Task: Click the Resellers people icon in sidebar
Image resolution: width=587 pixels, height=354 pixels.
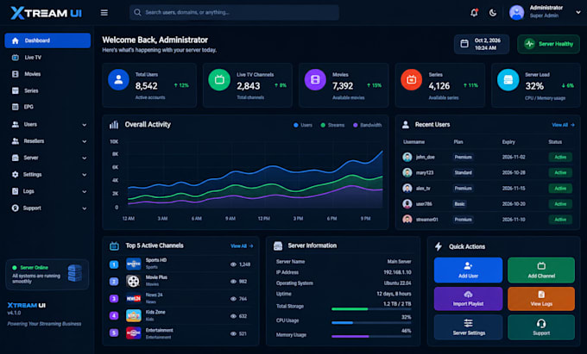Action: point(15,141)
